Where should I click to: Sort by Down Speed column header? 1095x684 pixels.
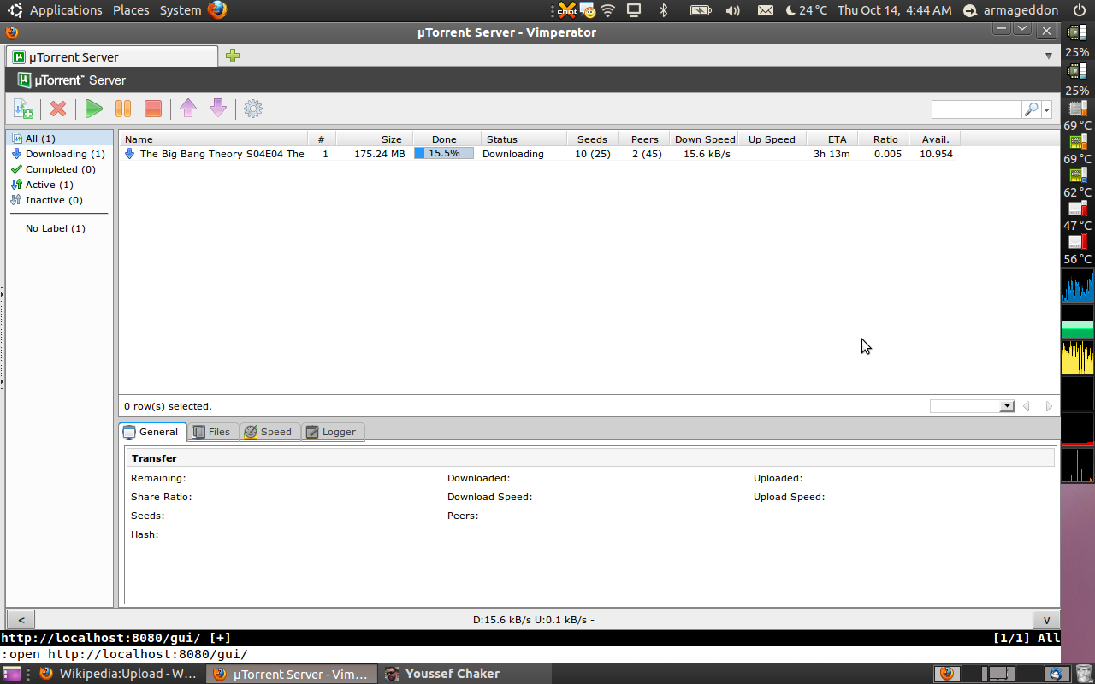[705, 139]
